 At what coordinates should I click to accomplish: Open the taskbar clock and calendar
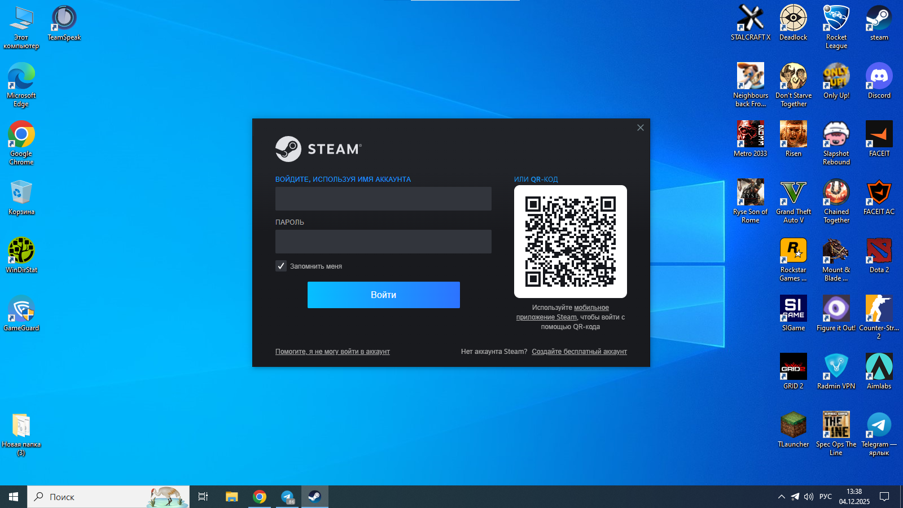854,497
